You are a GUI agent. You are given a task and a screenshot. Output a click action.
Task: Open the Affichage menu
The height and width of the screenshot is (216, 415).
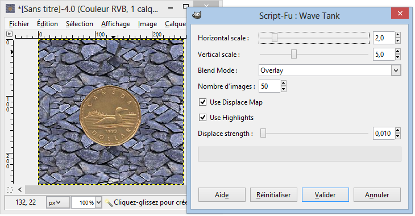pyautogui.click(x=115, y=24)
